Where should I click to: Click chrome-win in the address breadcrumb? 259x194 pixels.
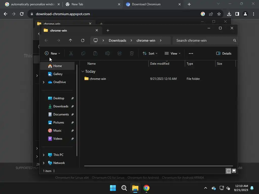[x=146, y=40]
